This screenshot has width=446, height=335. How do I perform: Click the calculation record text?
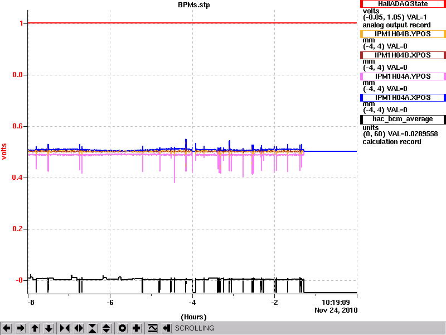click(x=392, y=142)
